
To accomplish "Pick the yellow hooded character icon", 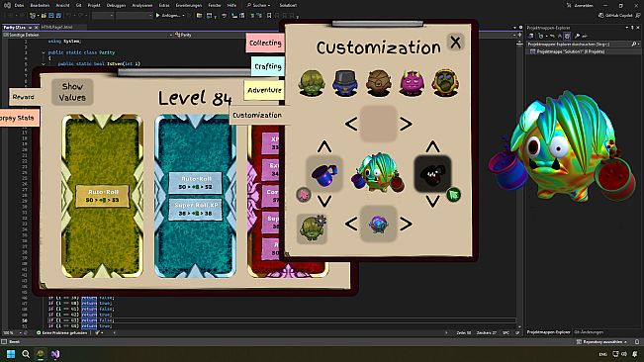I will tap(445, 83).
